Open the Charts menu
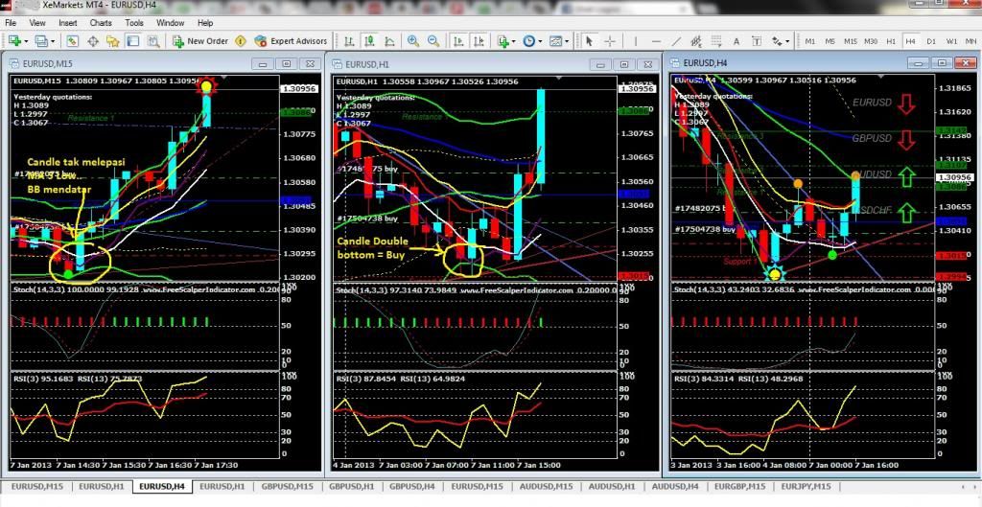This screenshot has width=982, height=507. pyautogui.click(x=100, y=22)
